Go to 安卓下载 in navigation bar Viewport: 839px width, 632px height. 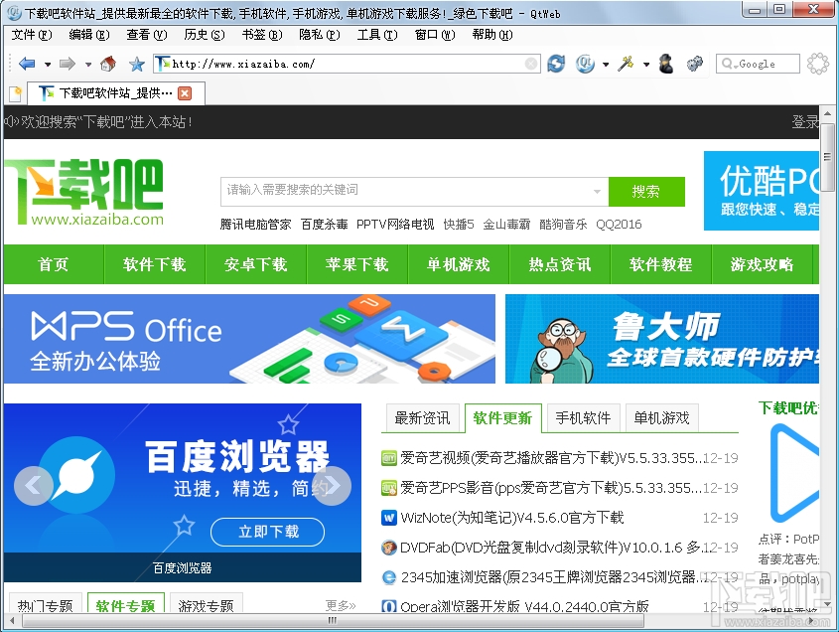pyautogui.click(x=256, y=264)
